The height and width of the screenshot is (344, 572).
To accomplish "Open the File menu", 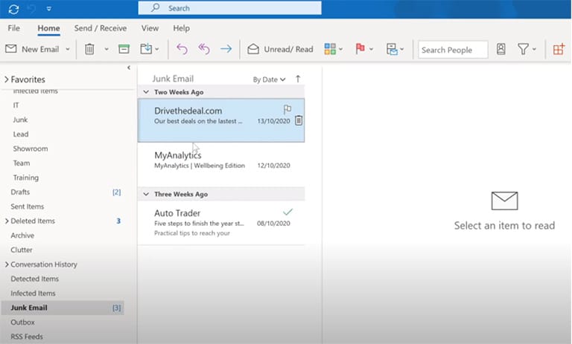I will point(14,28).
